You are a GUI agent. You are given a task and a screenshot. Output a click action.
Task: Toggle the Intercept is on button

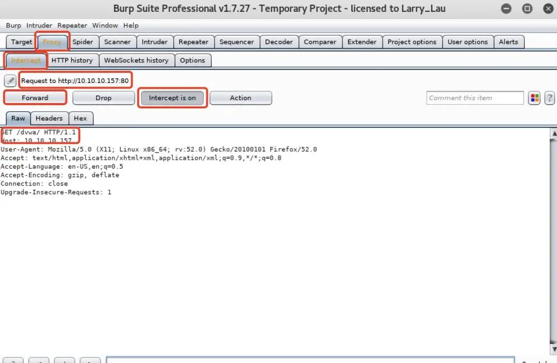(x=172, y=98)
